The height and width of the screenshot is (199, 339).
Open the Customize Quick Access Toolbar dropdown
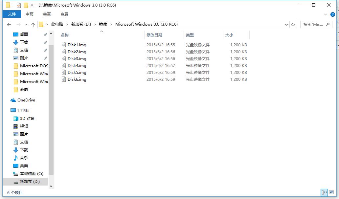click(x=32, y=5)
